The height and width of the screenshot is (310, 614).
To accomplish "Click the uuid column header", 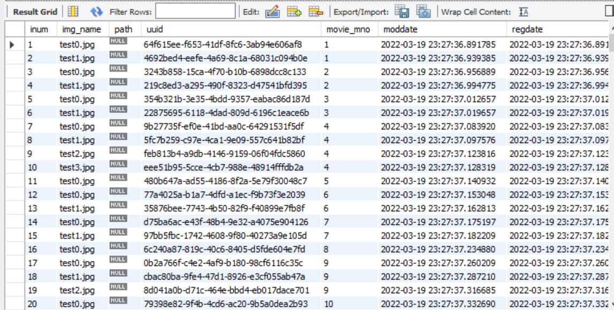I will point(231,29).
